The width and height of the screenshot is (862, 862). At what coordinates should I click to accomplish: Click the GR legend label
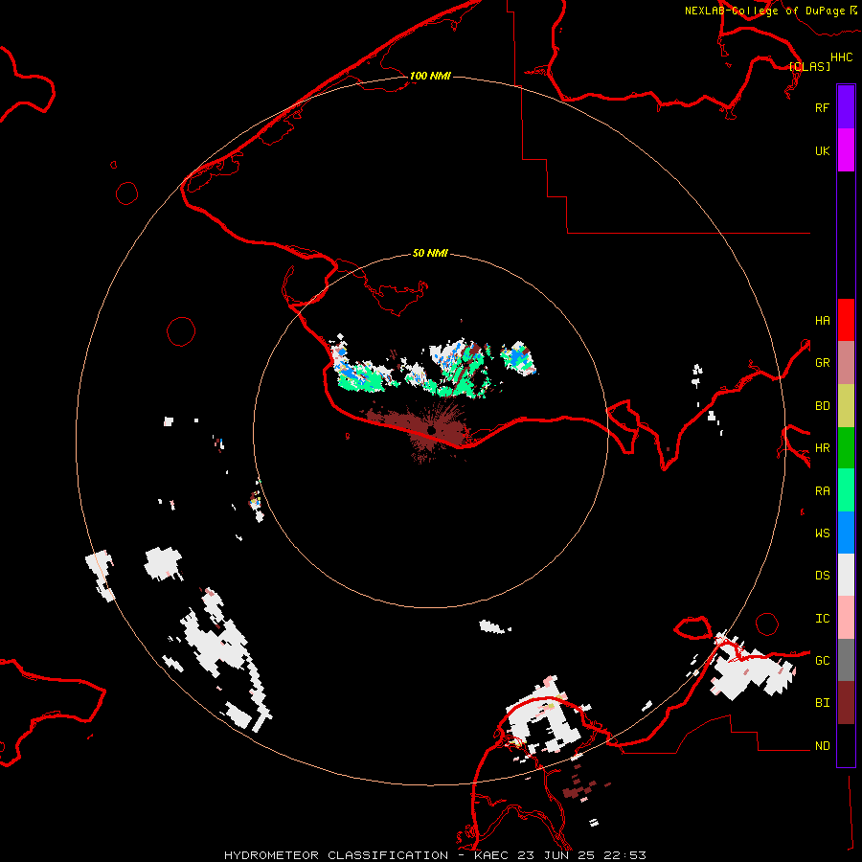pyautogui.click(x=822, y=362)
